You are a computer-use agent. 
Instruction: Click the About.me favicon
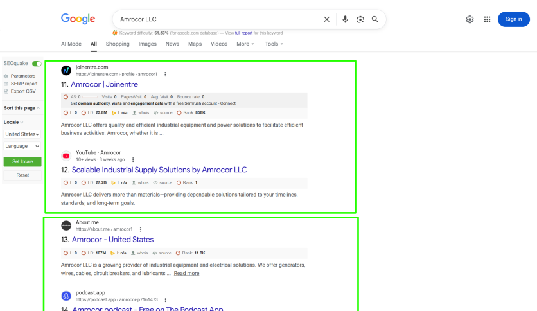[66, 226]
